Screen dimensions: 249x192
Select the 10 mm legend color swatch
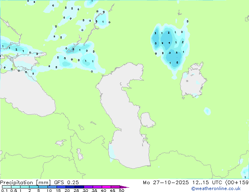point(52,187)
